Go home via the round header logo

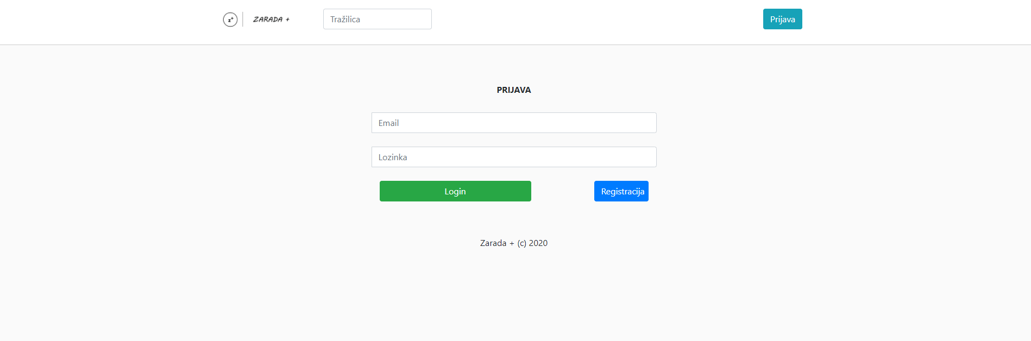tap(230, 20)
